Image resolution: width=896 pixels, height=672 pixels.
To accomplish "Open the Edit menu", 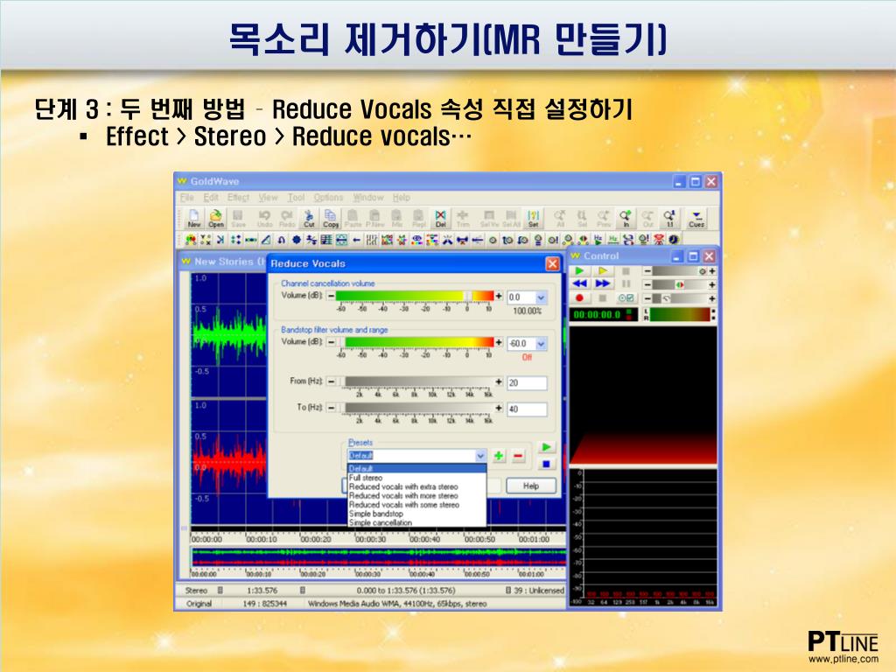I will pos(211,197).
